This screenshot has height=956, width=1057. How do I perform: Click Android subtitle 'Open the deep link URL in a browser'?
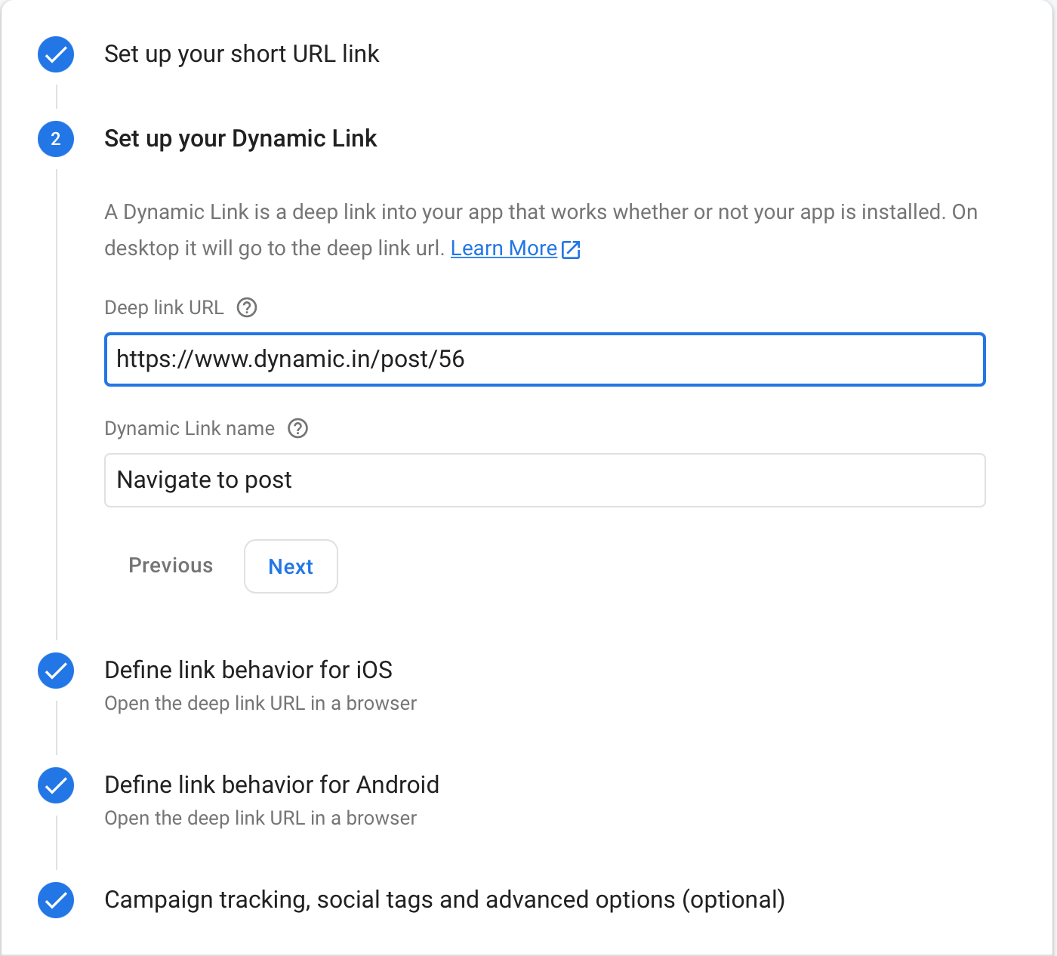[x=260, y=818]
